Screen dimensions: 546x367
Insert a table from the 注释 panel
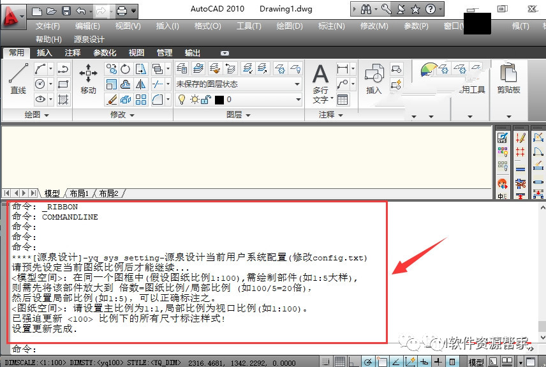[343, 100]
